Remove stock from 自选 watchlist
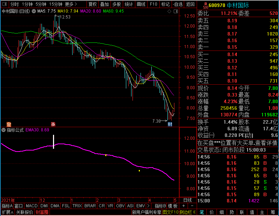This screenshot has height=216, width=279. point(178,4)
